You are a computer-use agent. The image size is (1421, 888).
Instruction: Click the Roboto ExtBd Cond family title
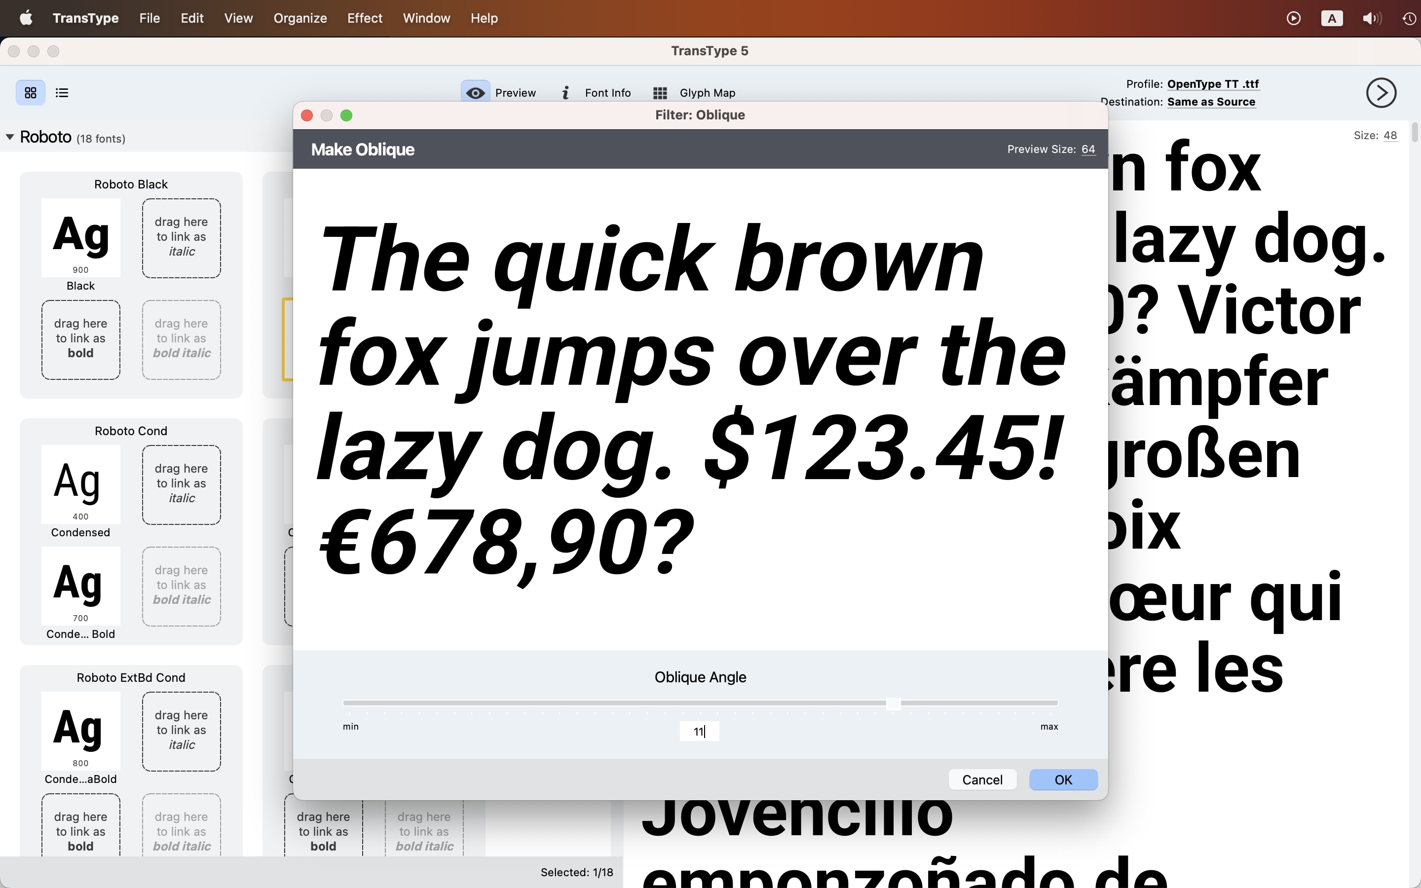pyautogui.click(x=131, y=678)
